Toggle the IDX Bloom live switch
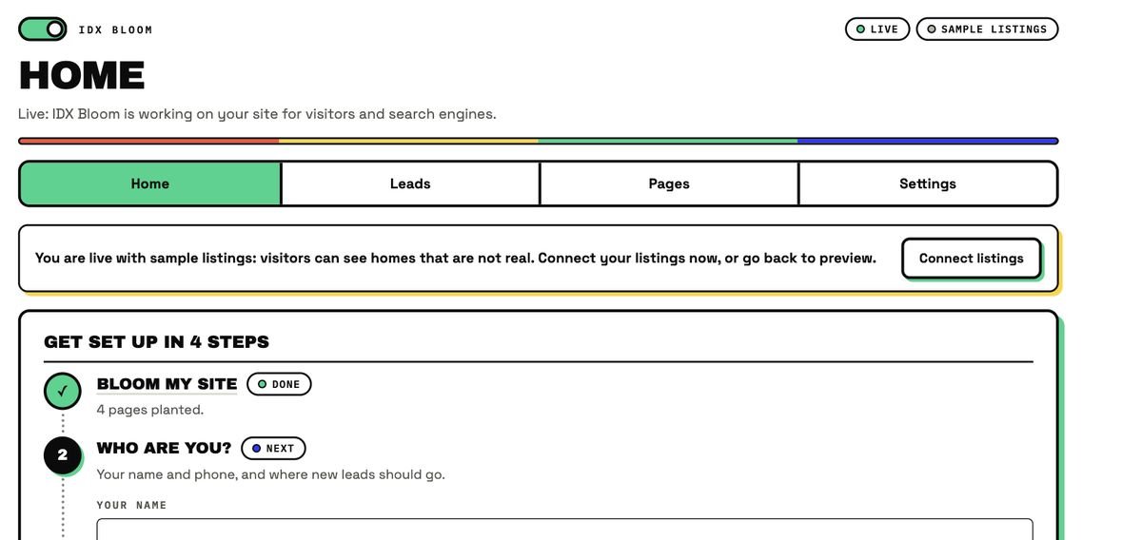The width and height of the screenshot is (1142, 540). [x=43, y=29]
